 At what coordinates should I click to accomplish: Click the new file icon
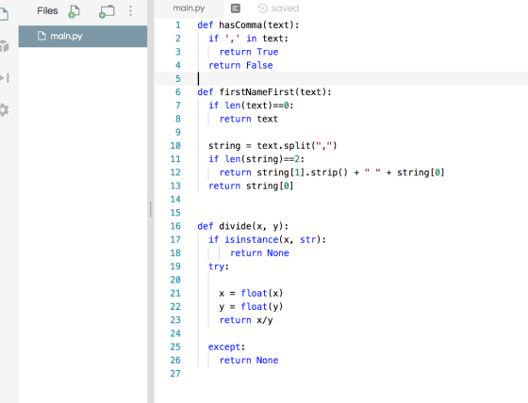74,11
